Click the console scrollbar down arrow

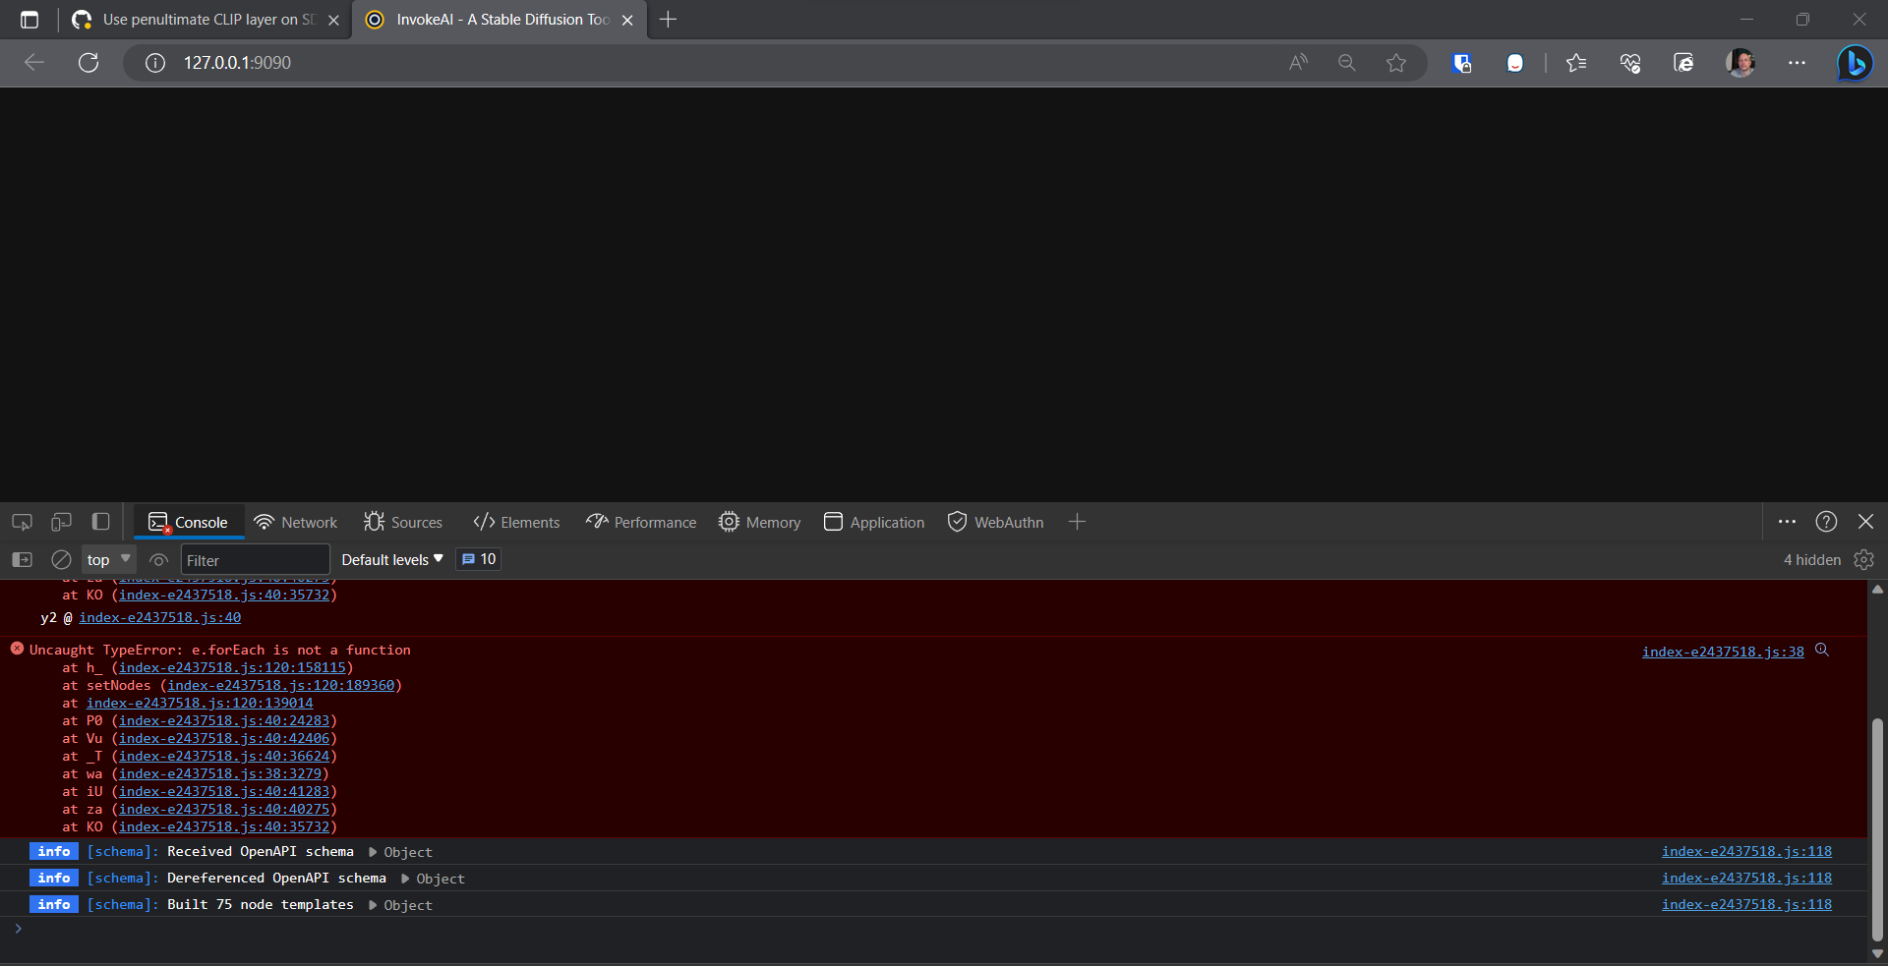1878,952
